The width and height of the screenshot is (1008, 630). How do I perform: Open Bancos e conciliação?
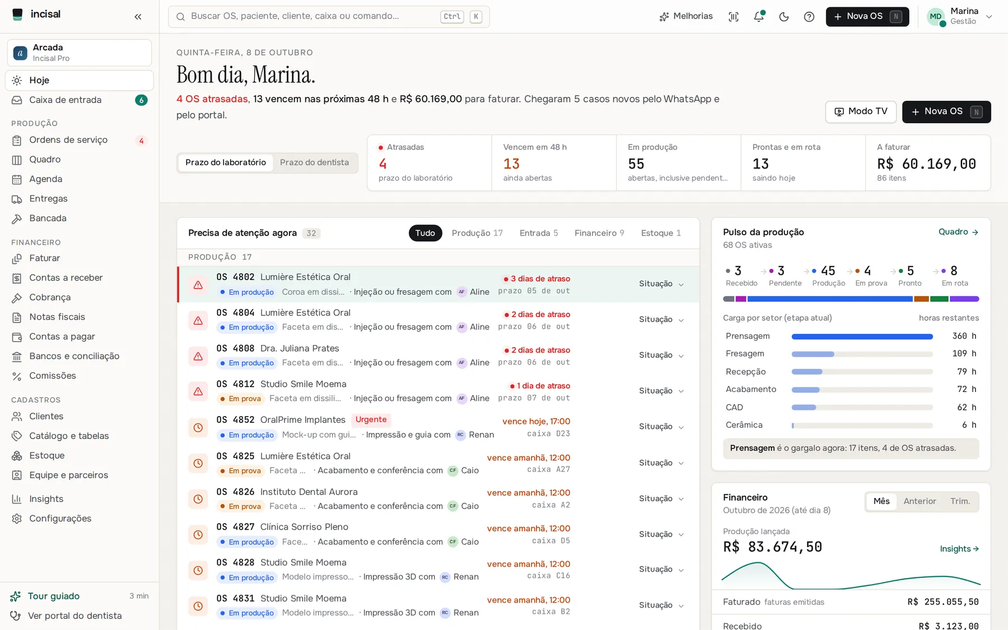coord(80,356)
